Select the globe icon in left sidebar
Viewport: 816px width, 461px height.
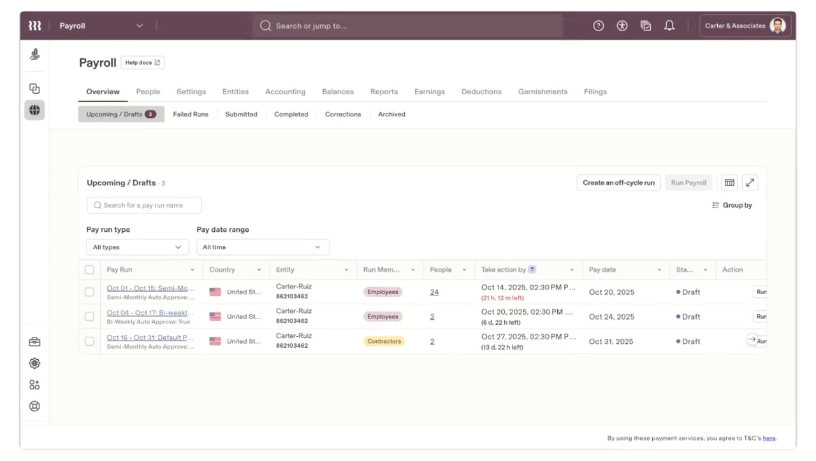tap(34, 110)
